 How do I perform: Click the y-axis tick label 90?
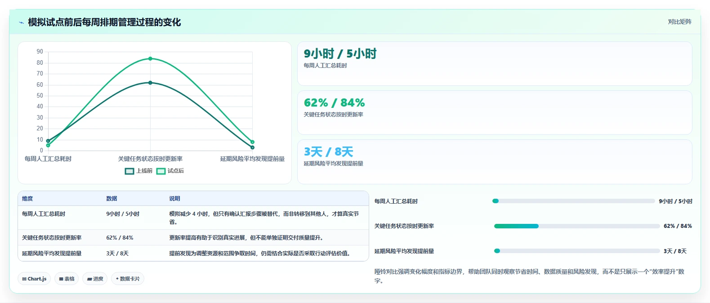click(x=40, y=52)
